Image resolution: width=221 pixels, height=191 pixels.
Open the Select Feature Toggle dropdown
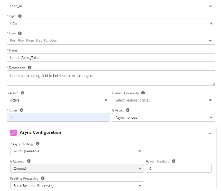pyautogui.click(x=163, y=100)
